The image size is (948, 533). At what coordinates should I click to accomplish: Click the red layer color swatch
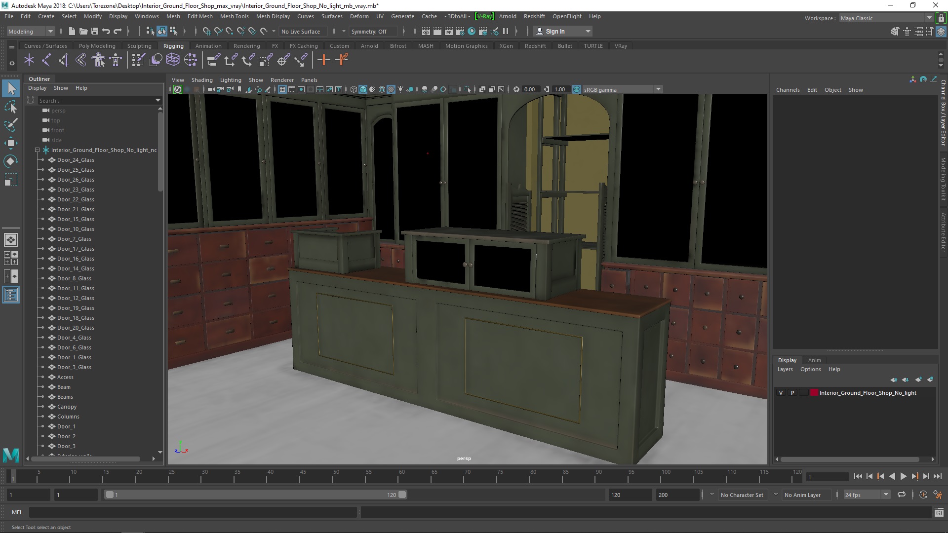(814, 393)
